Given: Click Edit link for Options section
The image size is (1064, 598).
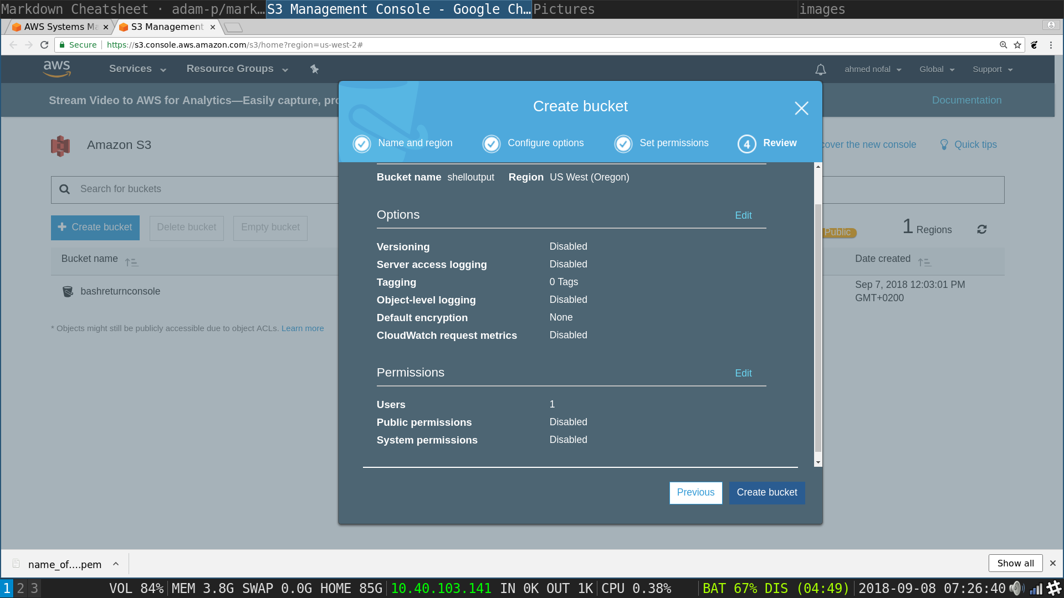Looking at the screenshot, I should coord(743,215).
